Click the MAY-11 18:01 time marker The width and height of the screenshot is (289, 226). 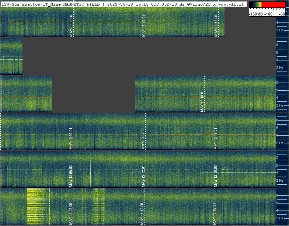pyautogui.click(x=214, y=214)
